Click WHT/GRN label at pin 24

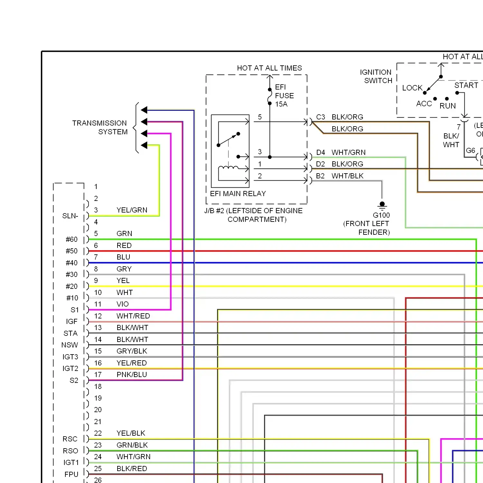click(133, 457)
